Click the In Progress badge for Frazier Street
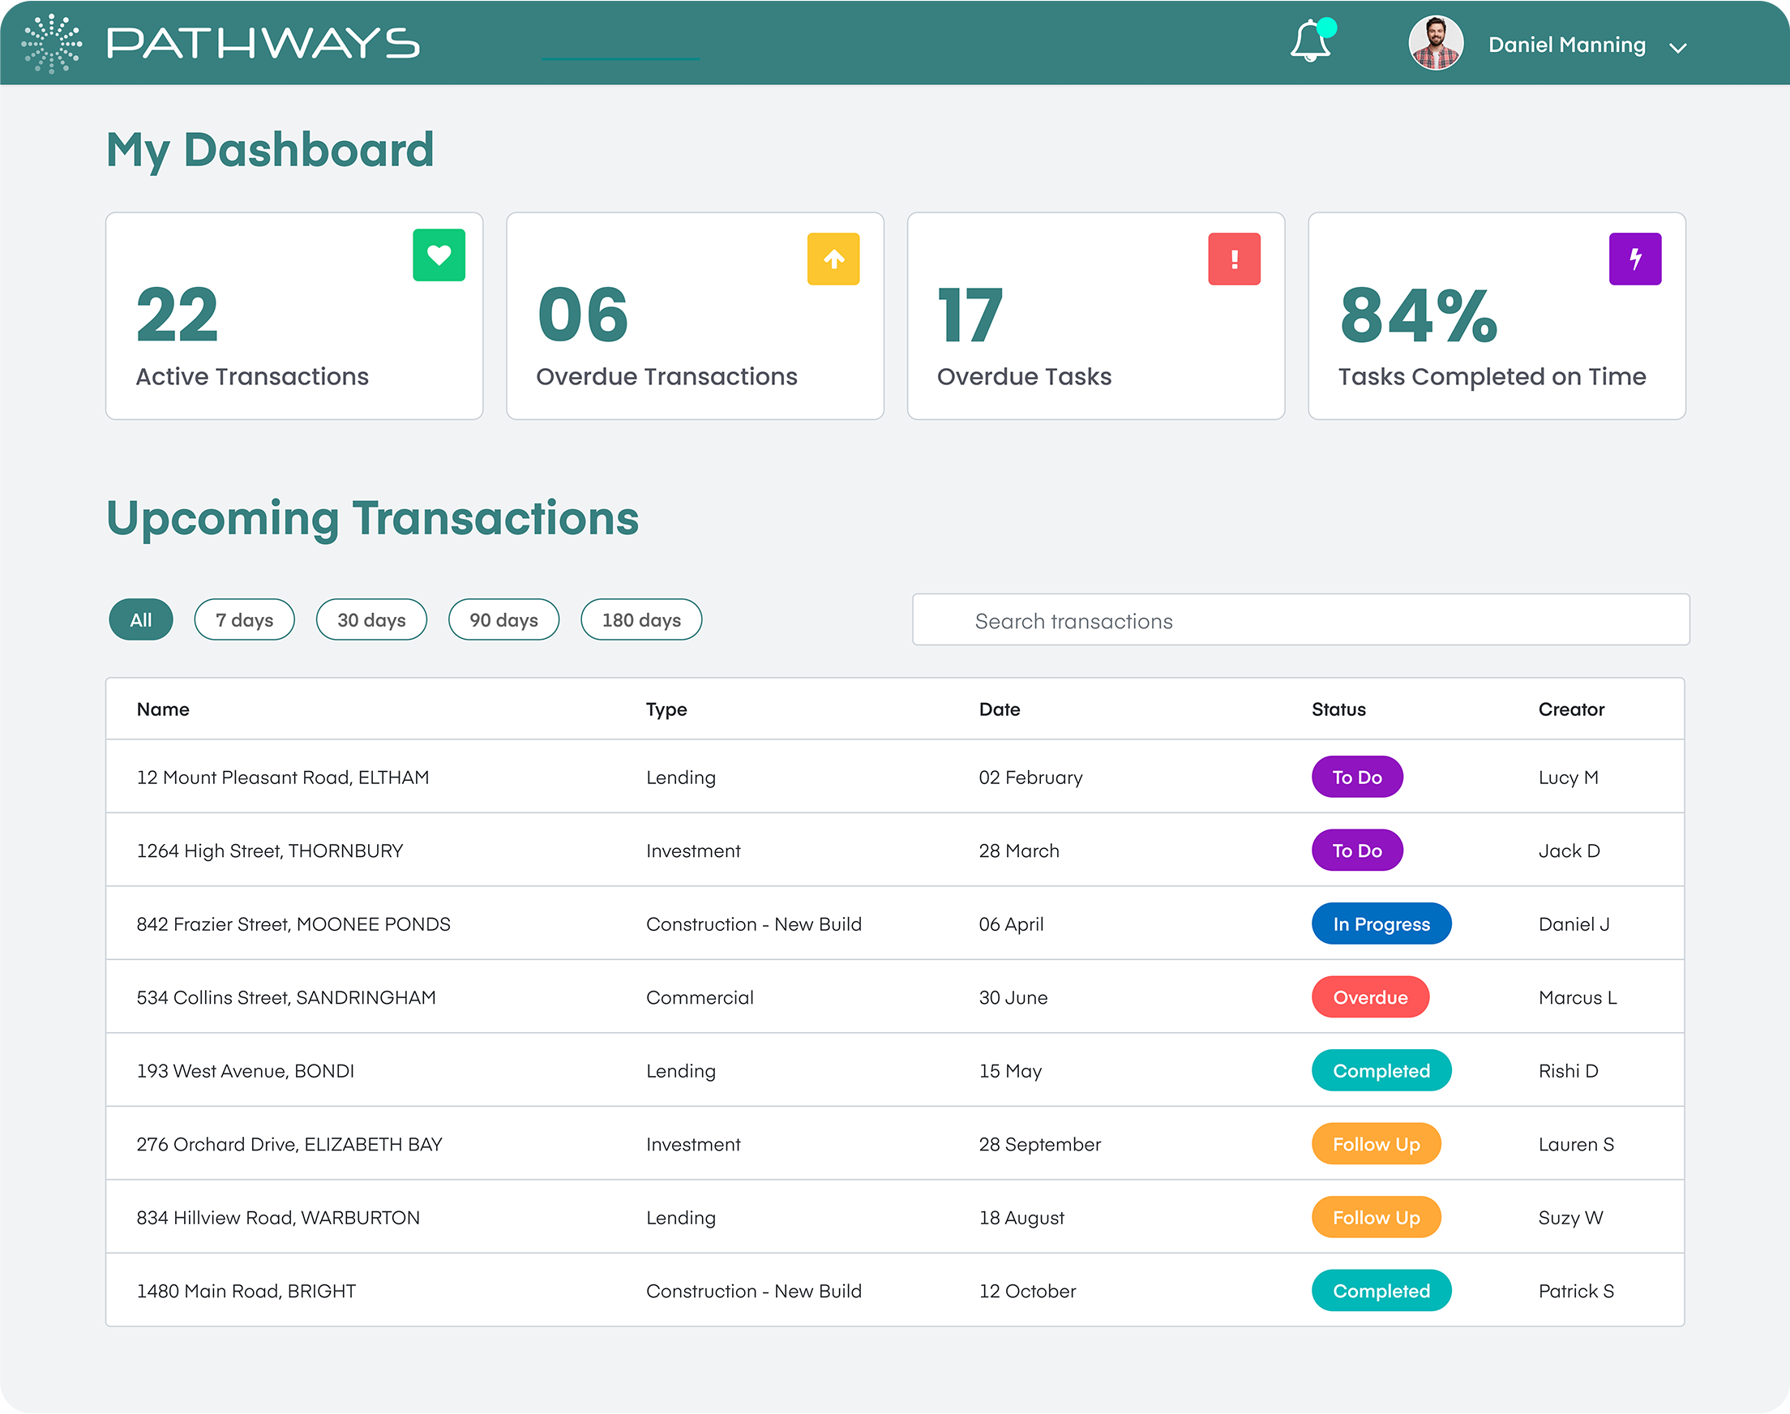Screen dimensions: 1790x1414 (x=1381, y=924)
